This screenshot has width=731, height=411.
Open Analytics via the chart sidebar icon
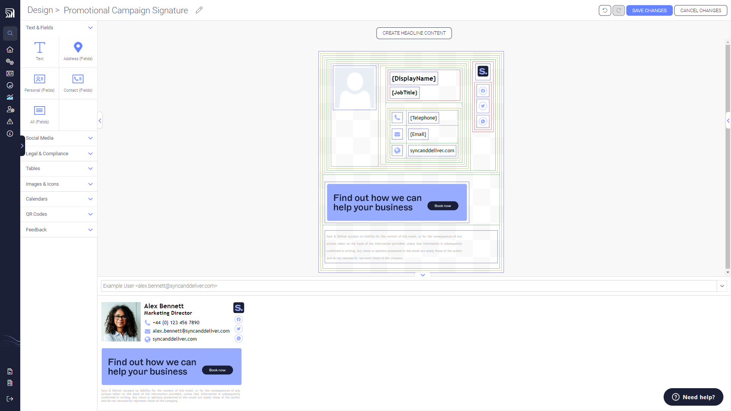(10, 97)
